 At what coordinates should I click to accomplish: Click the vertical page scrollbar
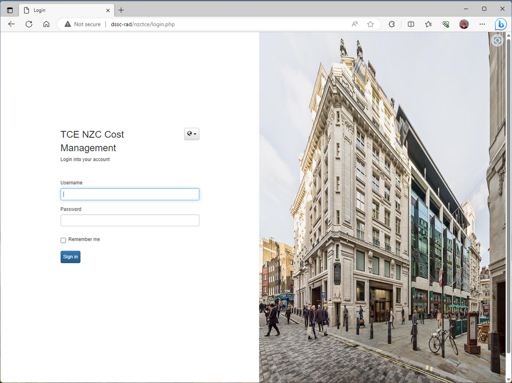(508, 196)
